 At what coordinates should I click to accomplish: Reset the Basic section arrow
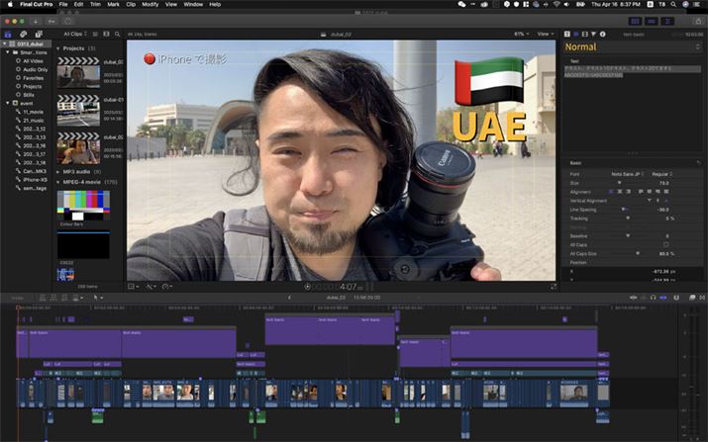698,163
